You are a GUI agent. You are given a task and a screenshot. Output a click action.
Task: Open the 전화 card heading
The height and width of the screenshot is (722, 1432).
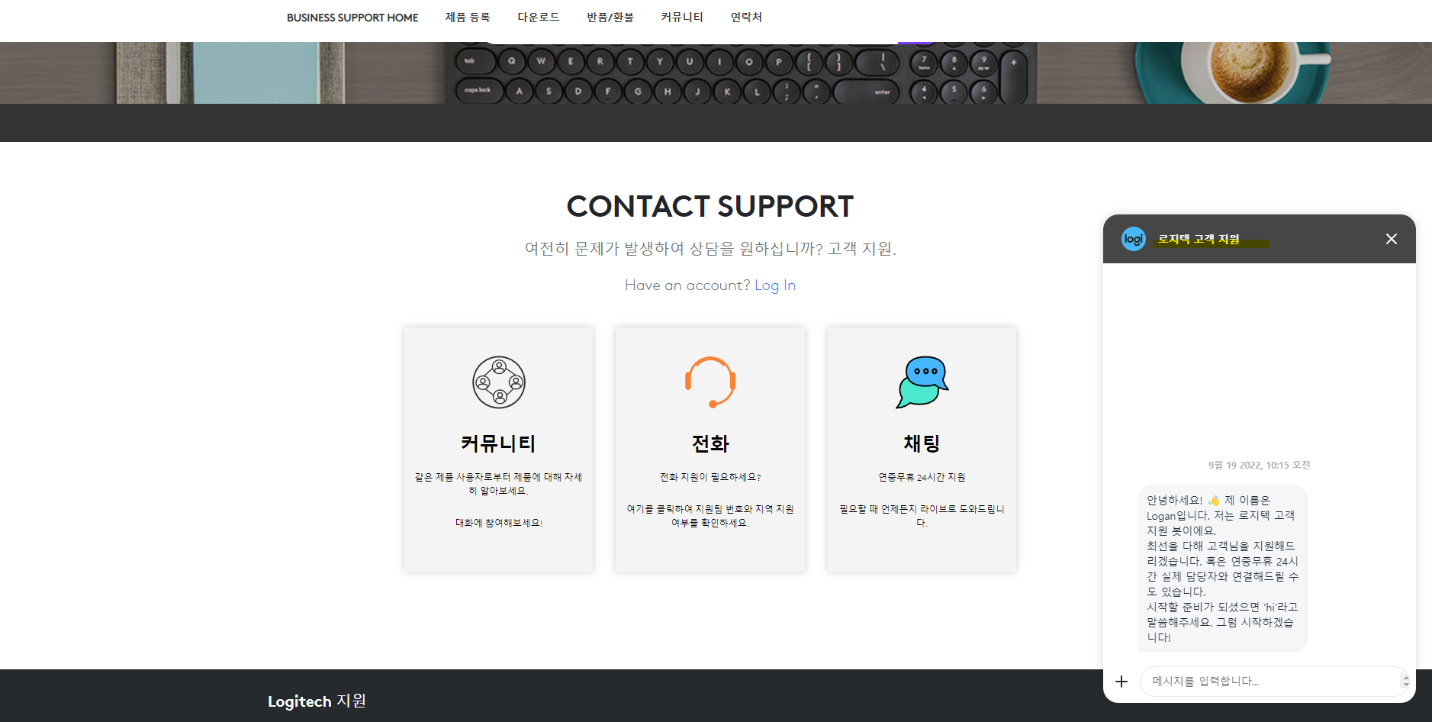pyautogui.click(x=710, y=443)
